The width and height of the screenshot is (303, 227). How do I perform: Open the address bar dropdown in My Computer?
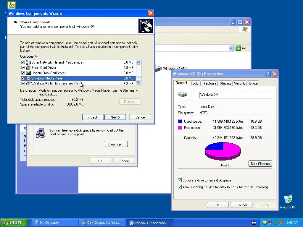coord(231,48)
